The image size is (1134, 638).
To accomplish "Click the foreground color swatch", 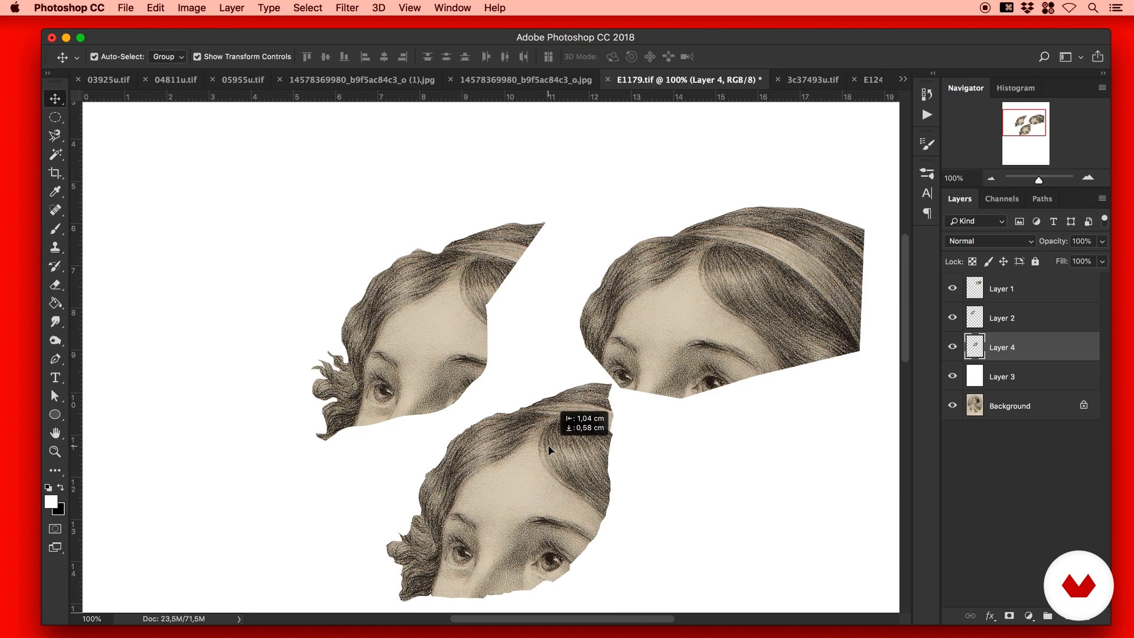I will [x=51, y=502].
